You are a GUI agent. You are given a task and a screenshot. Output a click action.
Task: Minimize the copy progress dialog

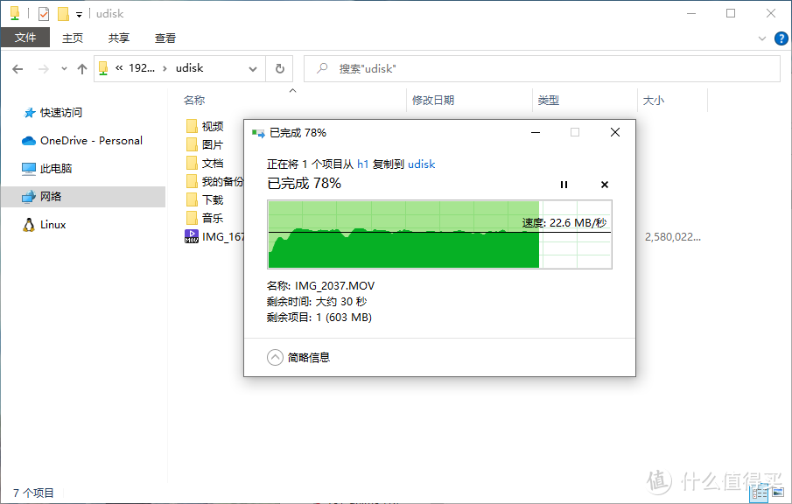click(536, 132)
